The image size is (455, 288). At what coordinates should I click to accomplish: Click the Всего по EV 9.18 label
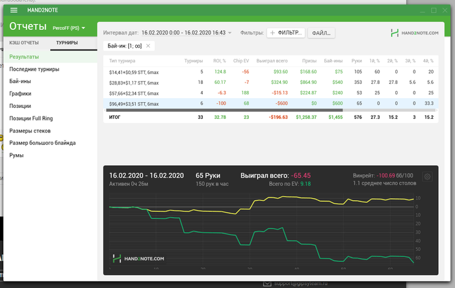tap(290, 184)
